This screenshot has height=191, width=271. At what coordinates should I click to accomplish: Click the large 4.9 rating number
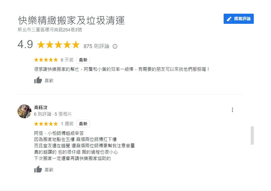(x=25, y=45)
